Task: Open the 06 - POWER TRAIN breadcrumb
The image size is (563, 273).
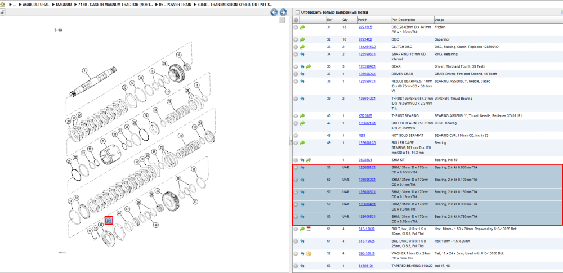Action: click(x=176, y=5)
